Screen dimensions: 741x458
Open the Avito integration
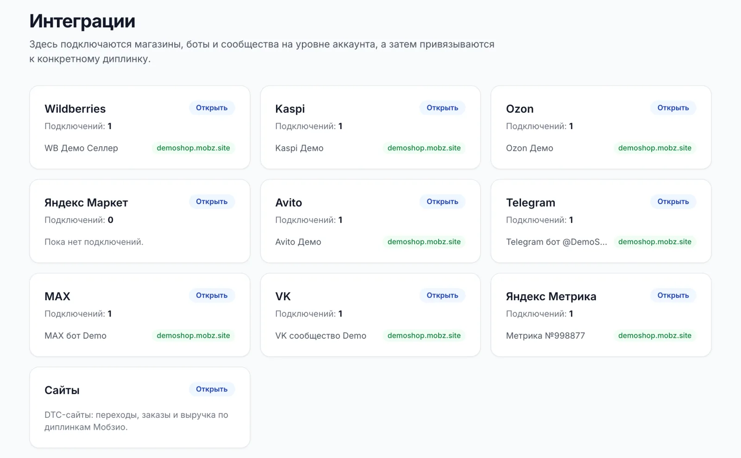pos(442,202)
